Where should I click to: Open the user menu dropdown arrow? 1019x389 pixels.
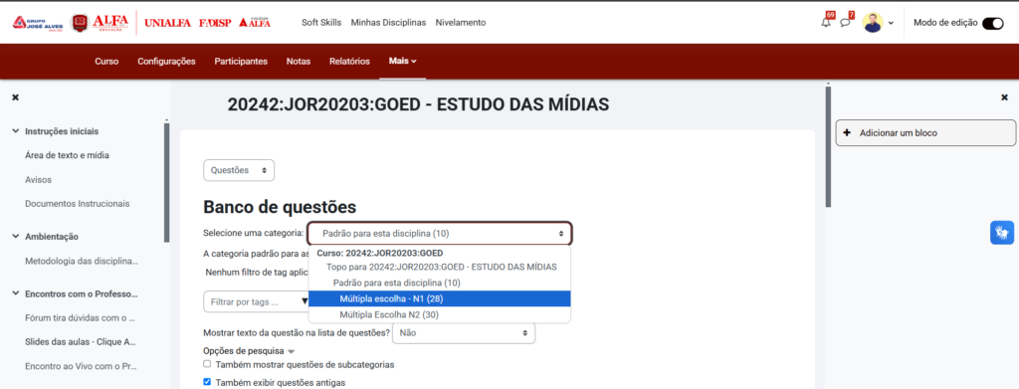tap(891, 23)
